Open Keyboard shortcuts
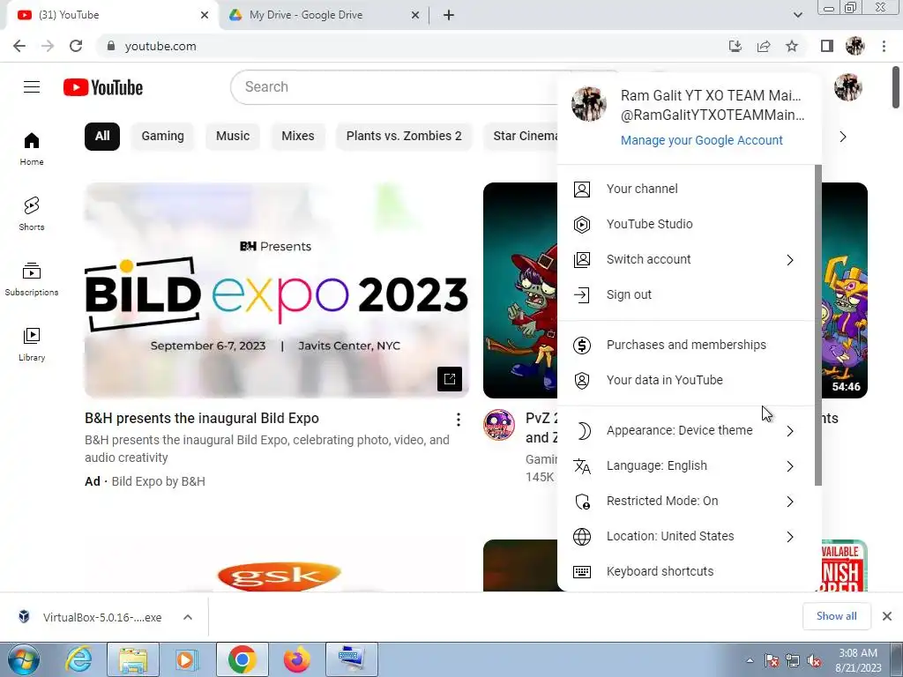 point(686,571)
